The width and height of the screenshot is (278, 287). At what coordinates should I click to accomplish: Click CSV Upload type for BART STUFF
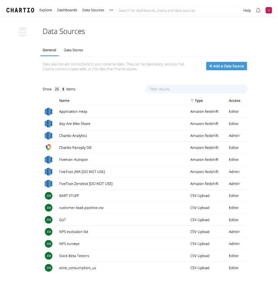click(200, 196)
